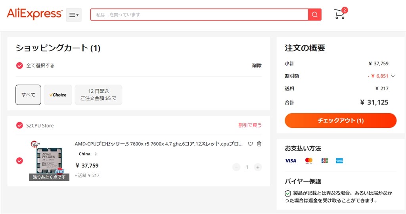Click the 残りあと6点です stock label
Image resolution: width=406 pixels, height=214 pixels.
[49, 177]
